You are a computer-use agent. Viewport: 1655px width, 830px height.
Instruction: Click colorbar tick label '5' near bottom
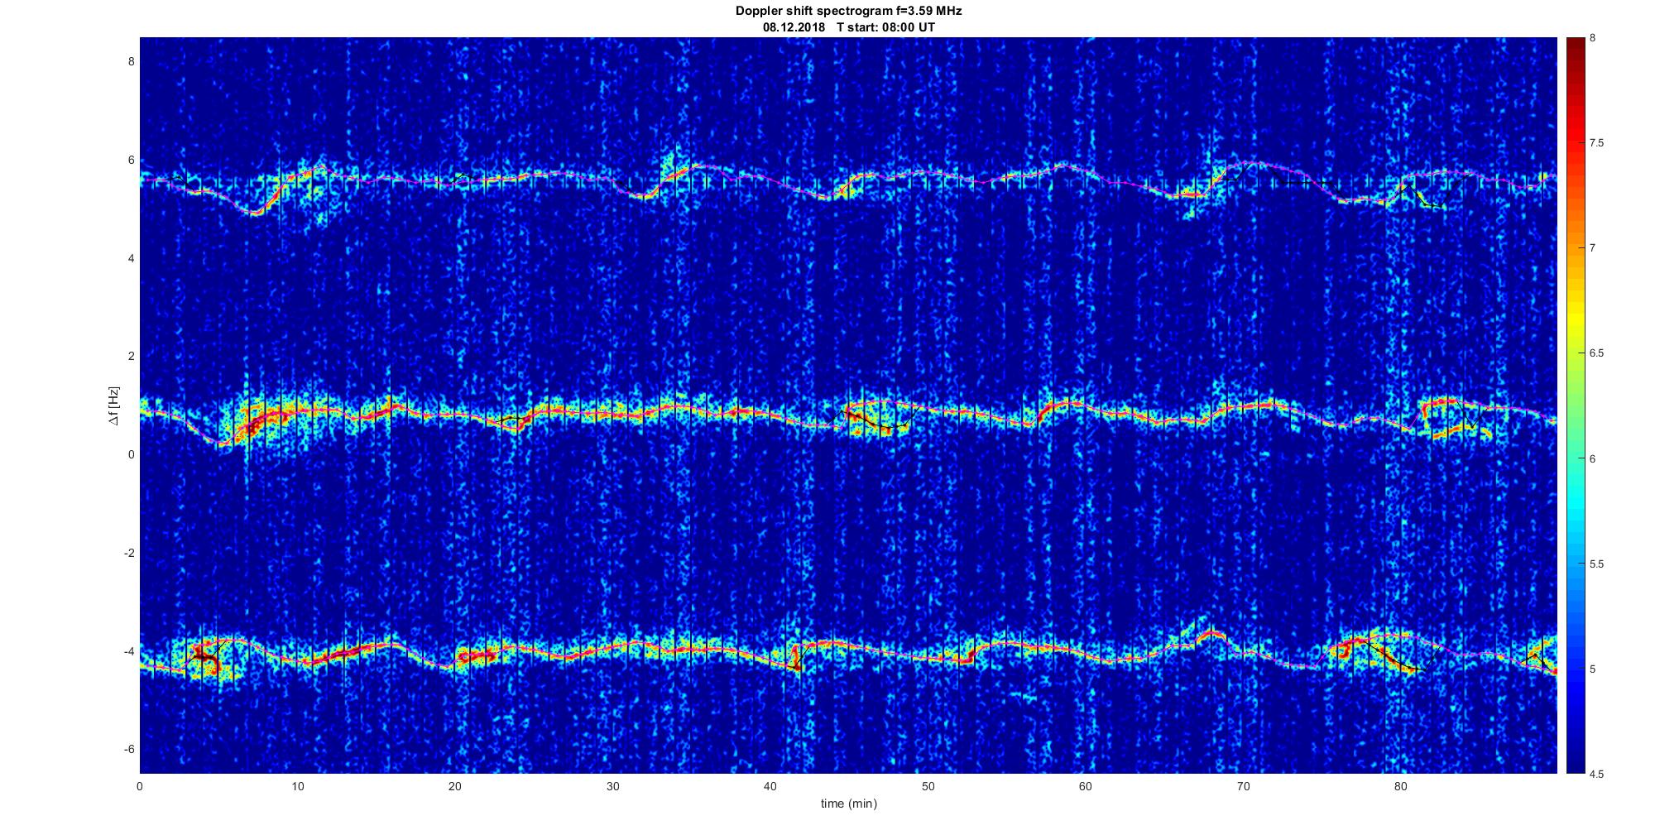tap(1592, 669)
